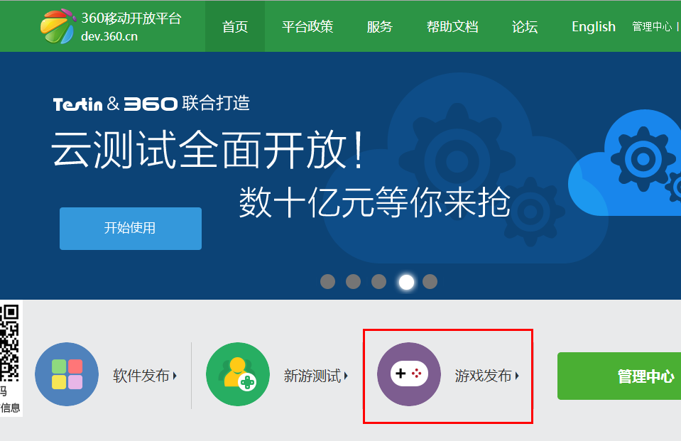The width and height of the screenshot is (681, 441).
Task: Switch site language to English
Action: 593,26
